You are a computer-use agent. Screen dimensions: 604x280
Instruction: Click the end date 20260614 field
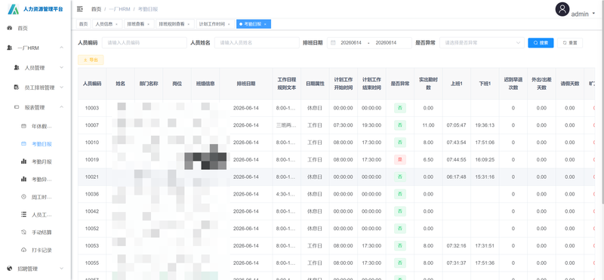tap(386, 43)
